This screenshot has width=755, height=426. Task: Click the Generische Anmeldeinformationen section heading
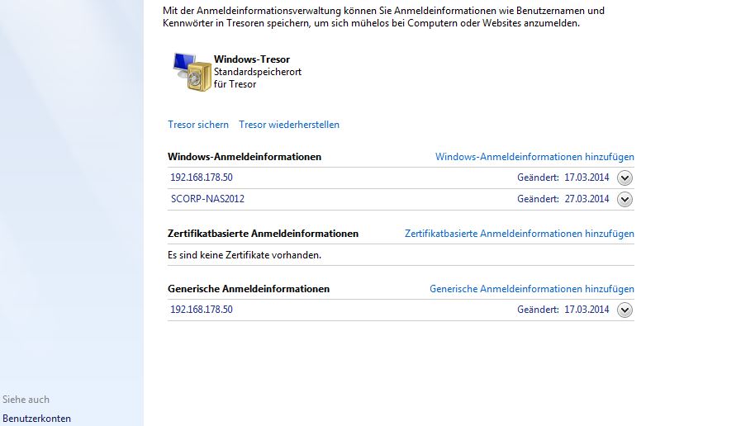pos(249,289)
